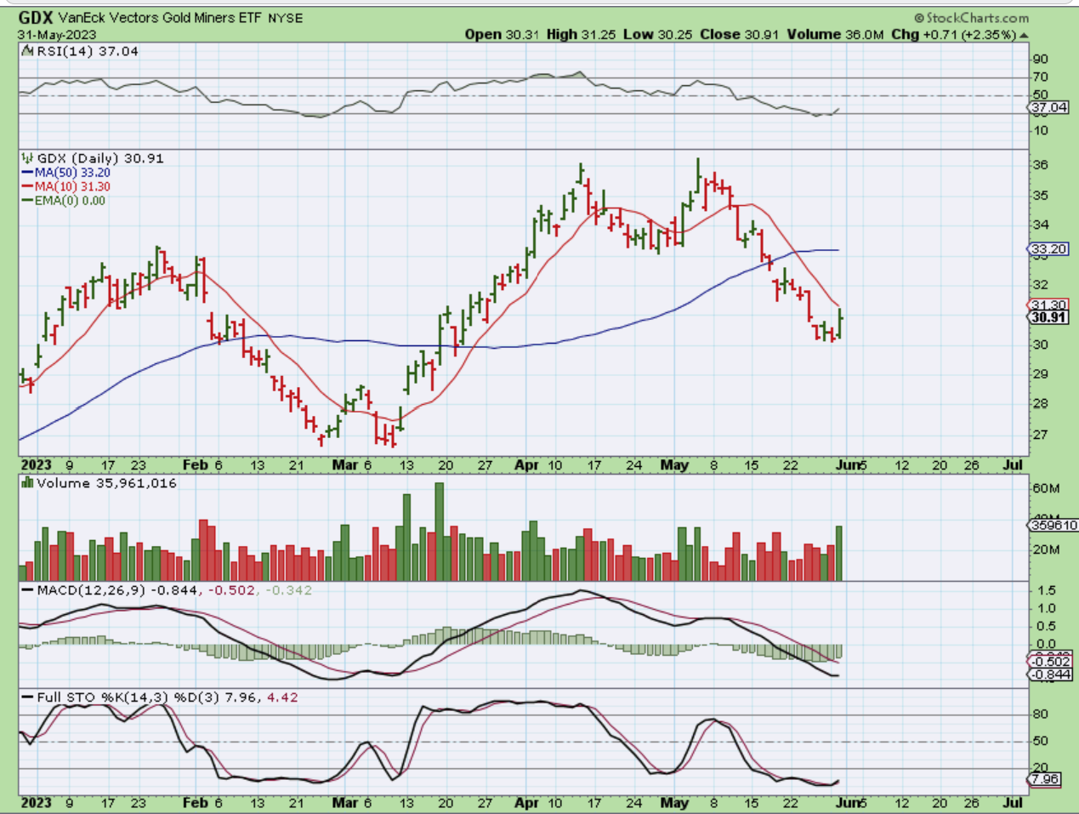Click the bold 30.91 last price tag on right axis
Viewport: 1079px width, 814px height.
tap(1049, 317)
